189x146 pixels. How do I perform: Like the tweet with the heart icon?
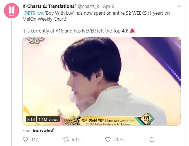(x=108, y=140)
